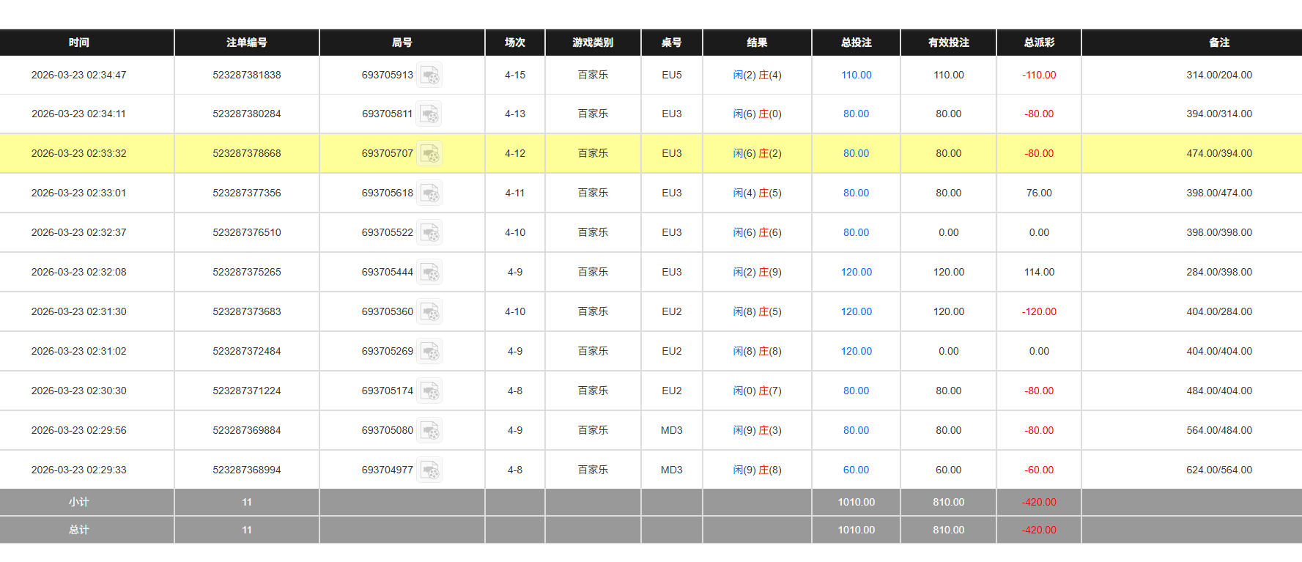Click the 局号 column header
This screenshot has width=1302, height=562.
[402, 42]
